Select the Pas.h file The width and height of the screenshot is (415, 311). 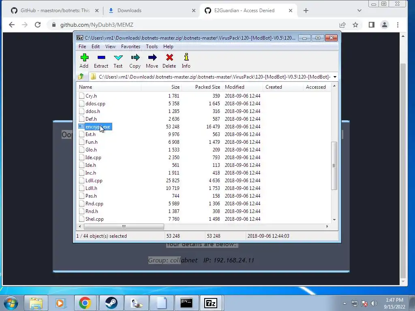coord(91,196)
